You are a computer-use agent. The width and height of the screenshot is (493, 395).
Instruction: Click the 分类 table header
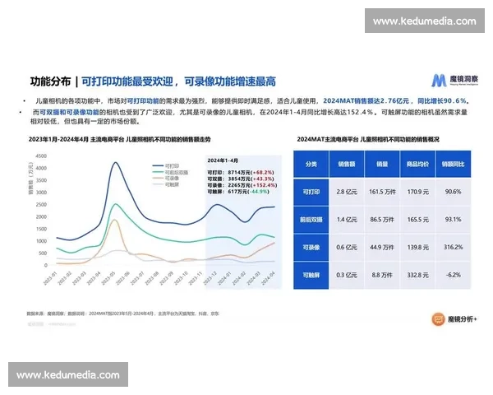[x=311, y=164]
